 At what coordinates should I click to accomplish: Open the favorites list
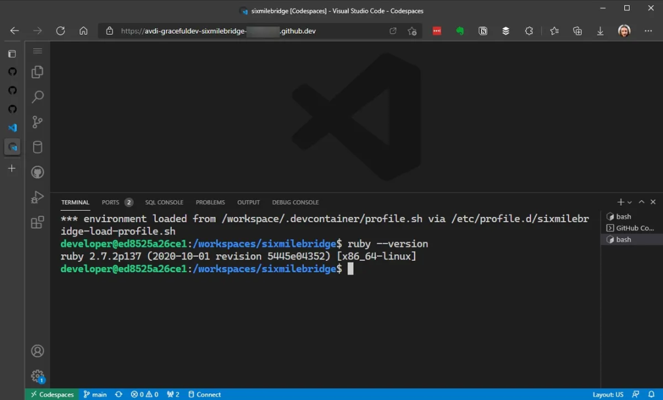pyautogui.click(x=554, y=31)
